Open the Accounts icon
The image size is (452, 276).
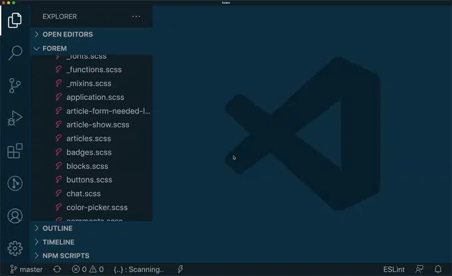coord(15,216)
